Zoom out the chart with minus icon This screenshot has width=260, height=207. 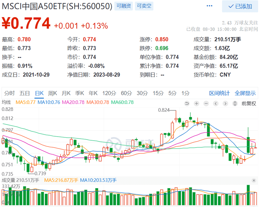click(206, 103)
